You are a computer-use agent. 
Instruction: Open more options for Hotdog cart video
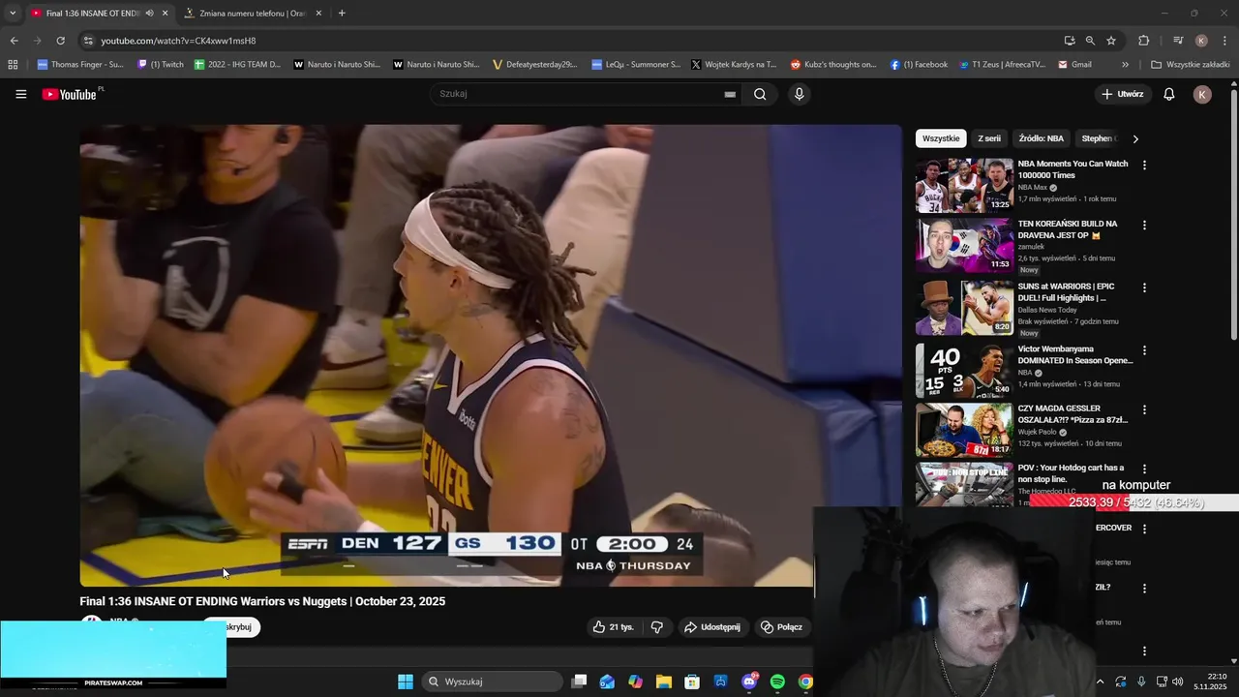pos(1144,470)
